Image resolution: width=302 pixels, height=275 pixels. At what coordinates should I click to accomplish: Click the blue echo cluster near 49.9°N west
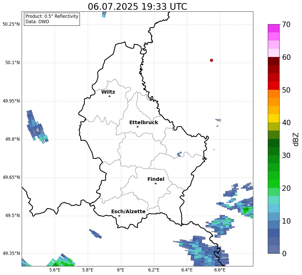pyautogui.click(x=37, y=127)
